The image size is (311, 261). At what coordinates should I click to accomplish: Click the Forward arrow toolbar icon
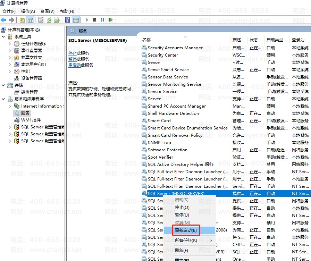11,20
